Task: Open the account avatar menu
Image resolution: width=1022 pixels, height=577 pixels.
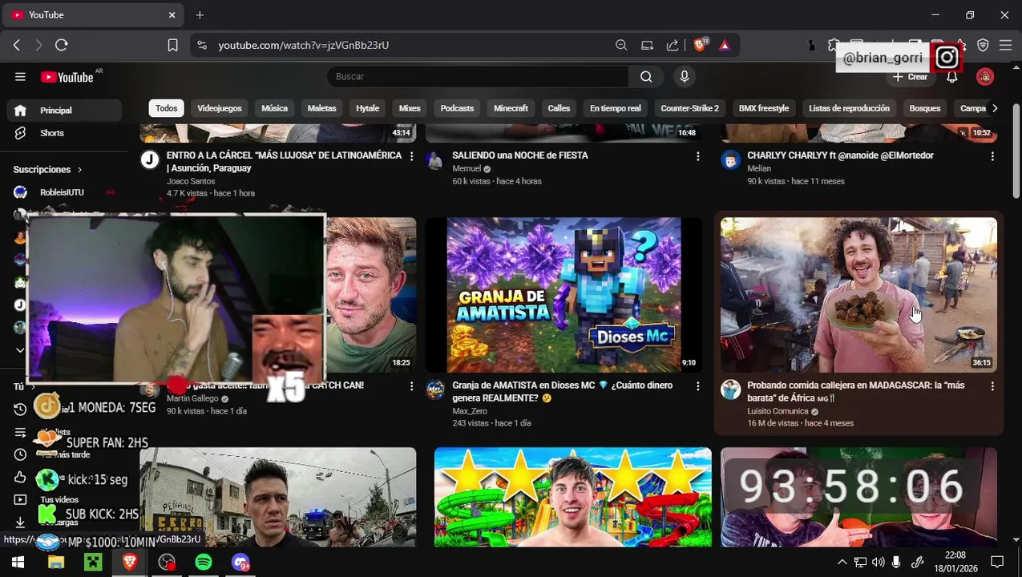Action: [985, 77]
